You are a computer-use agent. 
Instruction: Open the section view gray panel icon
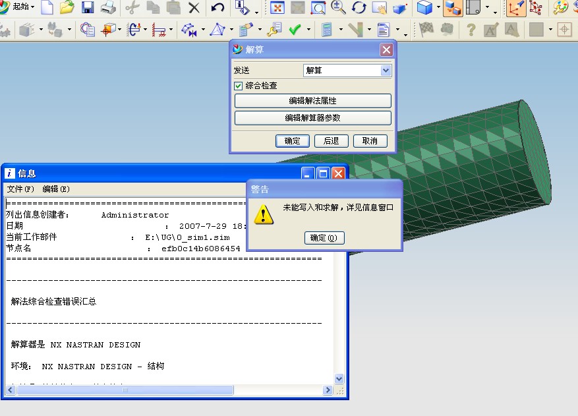click(x=474, y=7)
